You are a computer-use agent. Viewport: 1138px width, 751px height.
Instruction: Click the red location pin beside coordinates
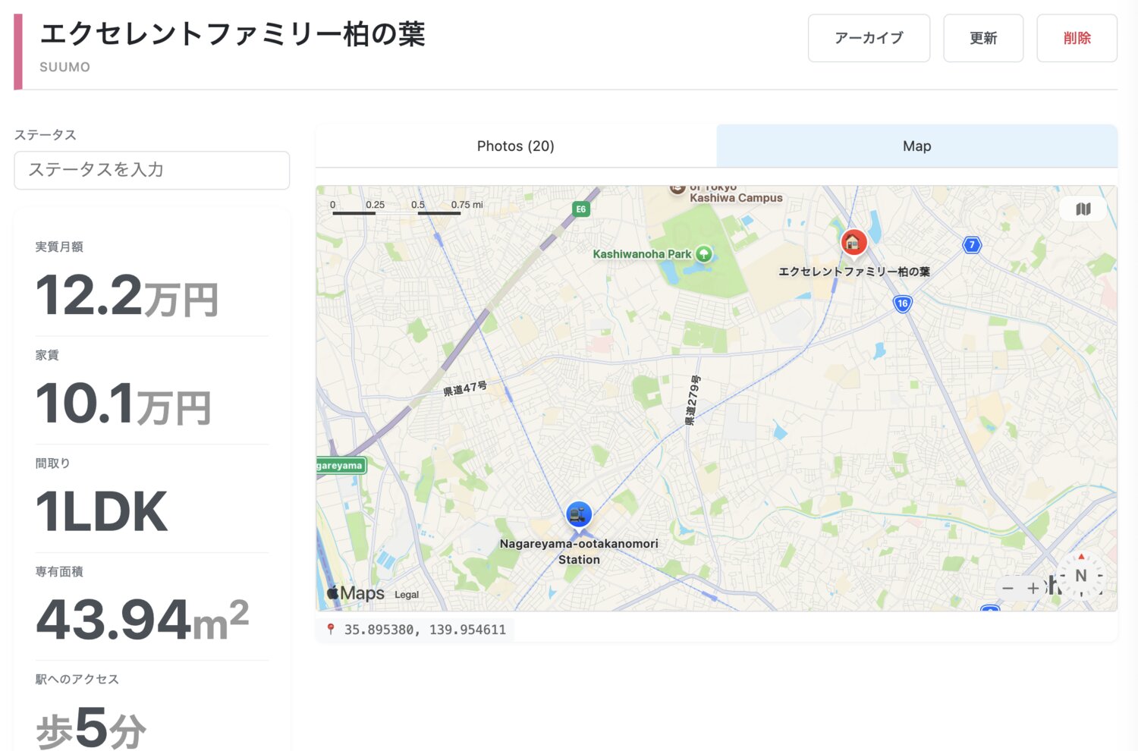[330, 629]
